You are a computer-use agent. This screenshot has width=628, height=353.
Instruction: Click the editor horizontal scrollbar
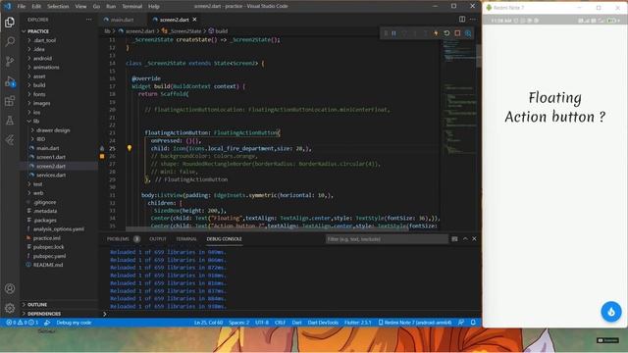(267, 228)
